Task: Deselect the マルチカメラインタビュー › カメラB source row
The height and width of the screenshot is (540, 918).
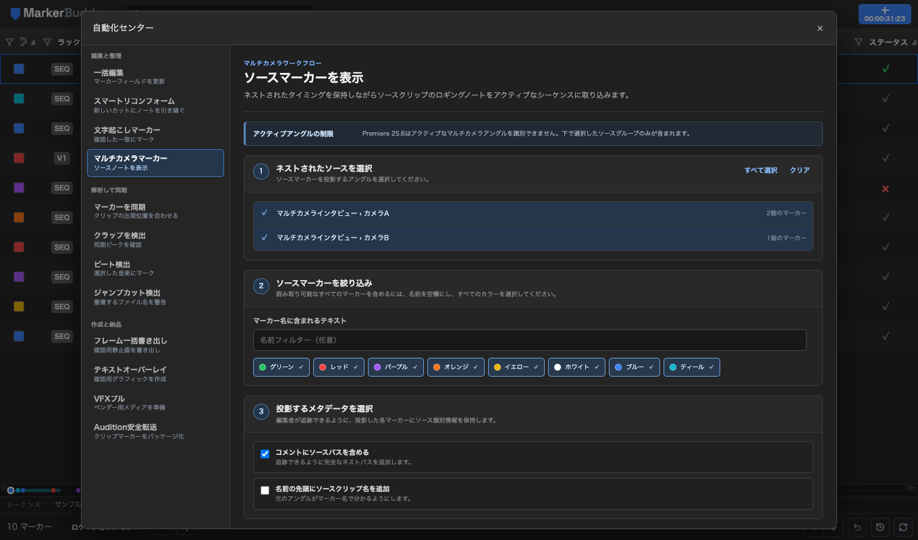Action: pos(533,238)
